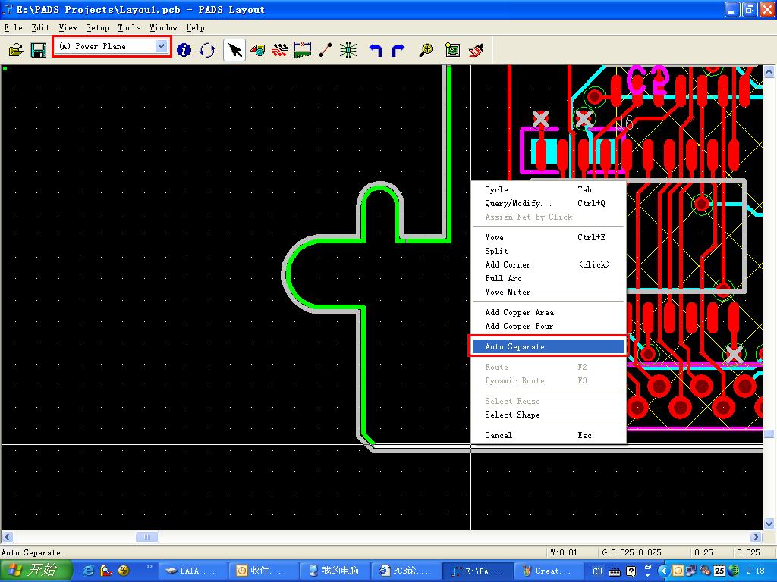This screenshot has width=777, height=582.
Task: Click the Save floppy disk icon
Action: [38, 50]
